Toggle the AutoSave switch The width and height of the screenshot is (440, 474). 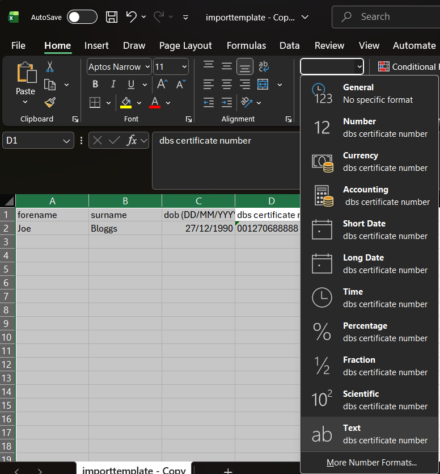[82, 17]
